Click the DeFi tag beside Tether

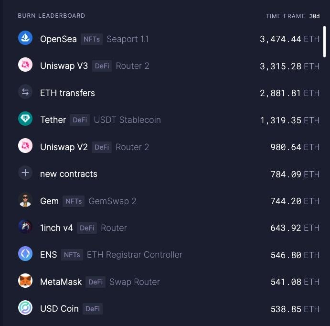coord(80,120)
